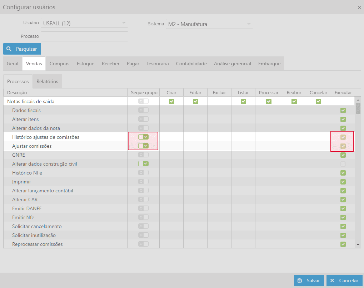
Task: Toggle Segue grupo for Ajustar comissões
Action: point(143,146)
